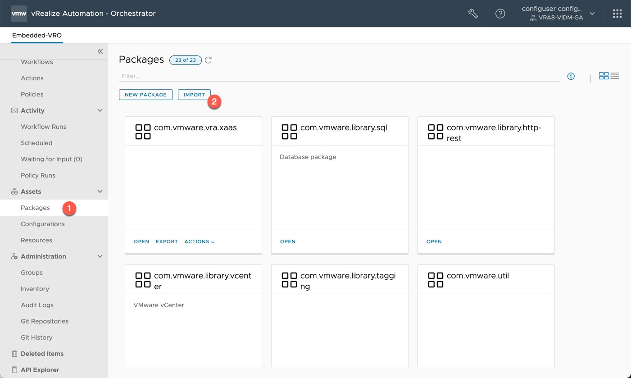Open Inventory in sidebar

coord(35,289)
